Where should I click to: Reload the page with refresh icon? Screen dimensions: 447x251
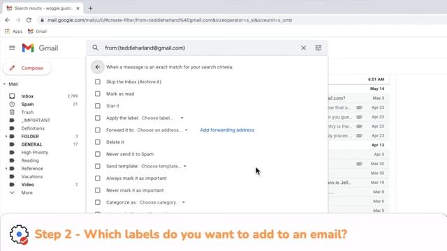[29, 20]
